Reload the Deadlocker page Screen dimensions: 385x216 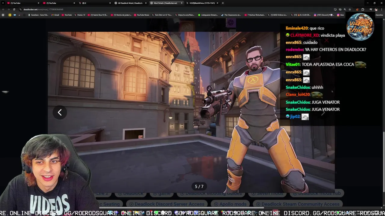(14, 9)
